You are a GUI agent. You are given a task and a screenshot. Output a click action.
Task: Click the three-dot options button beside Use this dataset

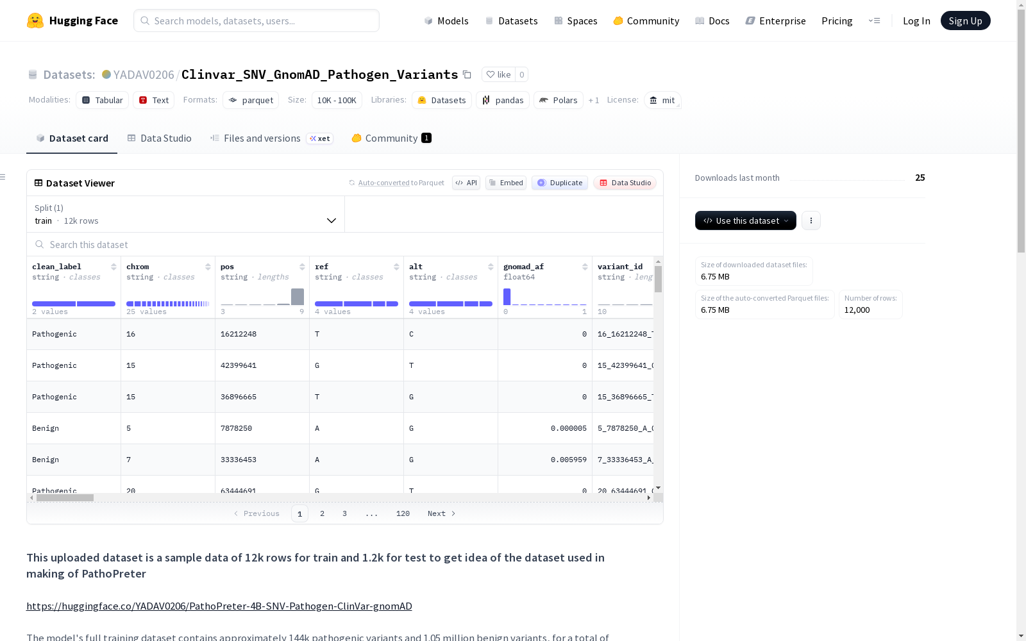click(811, 221)
